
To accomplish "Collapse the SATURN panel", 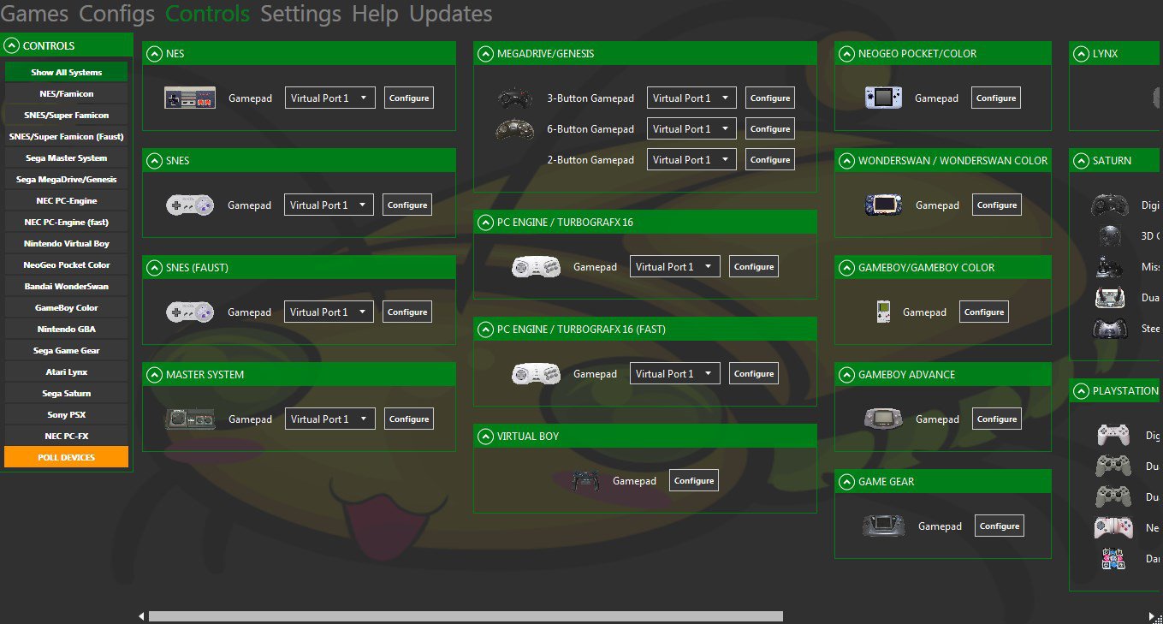I will pyautogui.click(x=1079, y=160).
